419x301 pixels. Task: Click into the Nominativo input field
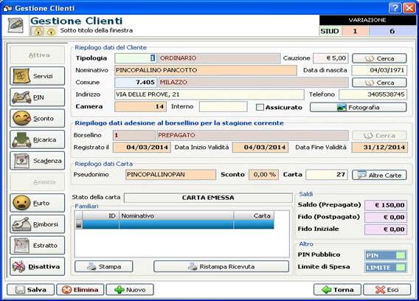click(206, 70)
